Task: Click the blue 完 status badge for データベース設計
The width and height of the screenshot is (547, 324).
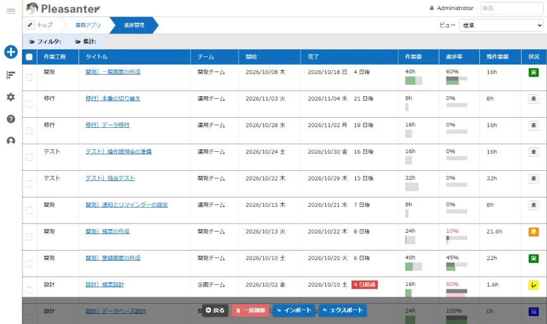Action: point(534,311)
